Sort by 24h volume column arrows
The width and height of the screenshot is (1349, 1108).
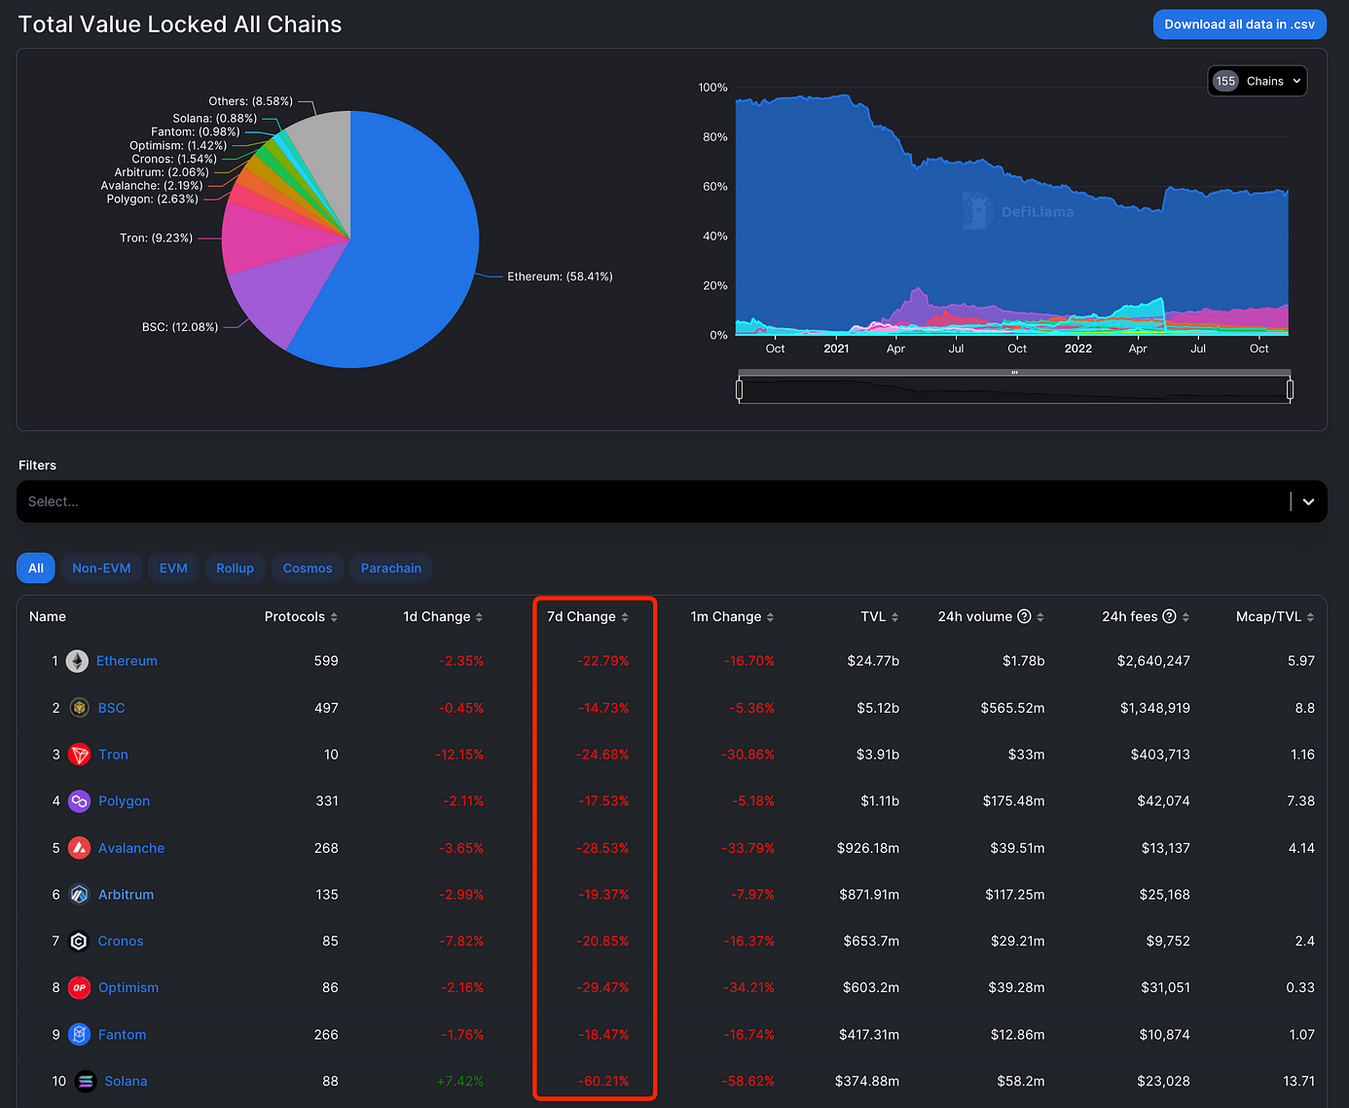click(1040, 617)
